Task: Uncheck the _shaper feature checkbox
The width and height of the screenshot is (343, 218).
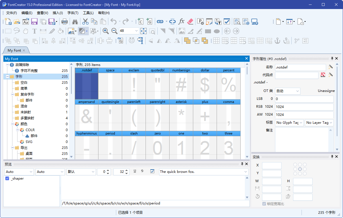Action: point(7,179)
